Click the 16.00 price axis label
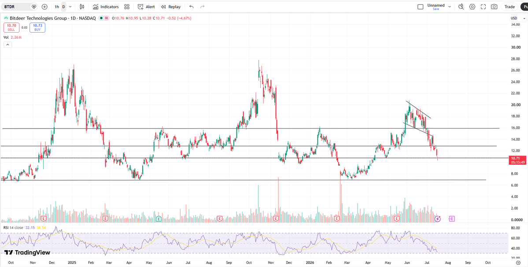 (x=516, y=128)
